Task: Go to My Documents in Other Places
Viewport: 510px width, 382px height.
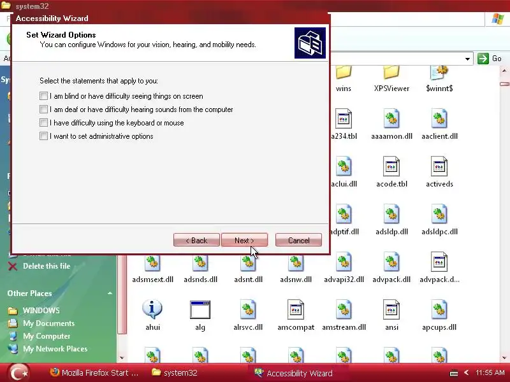Action: (49, 323)
